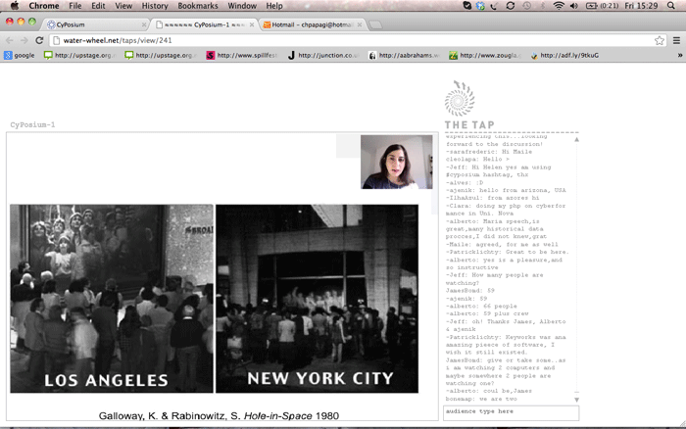Open the Window menu

242,6
